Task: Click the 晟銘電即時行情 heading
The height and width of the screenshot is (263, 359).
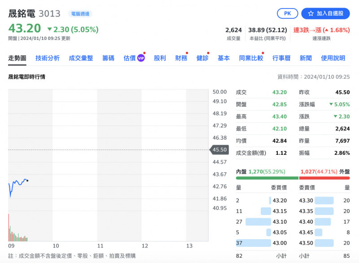Action: click(x=26, y=77)
